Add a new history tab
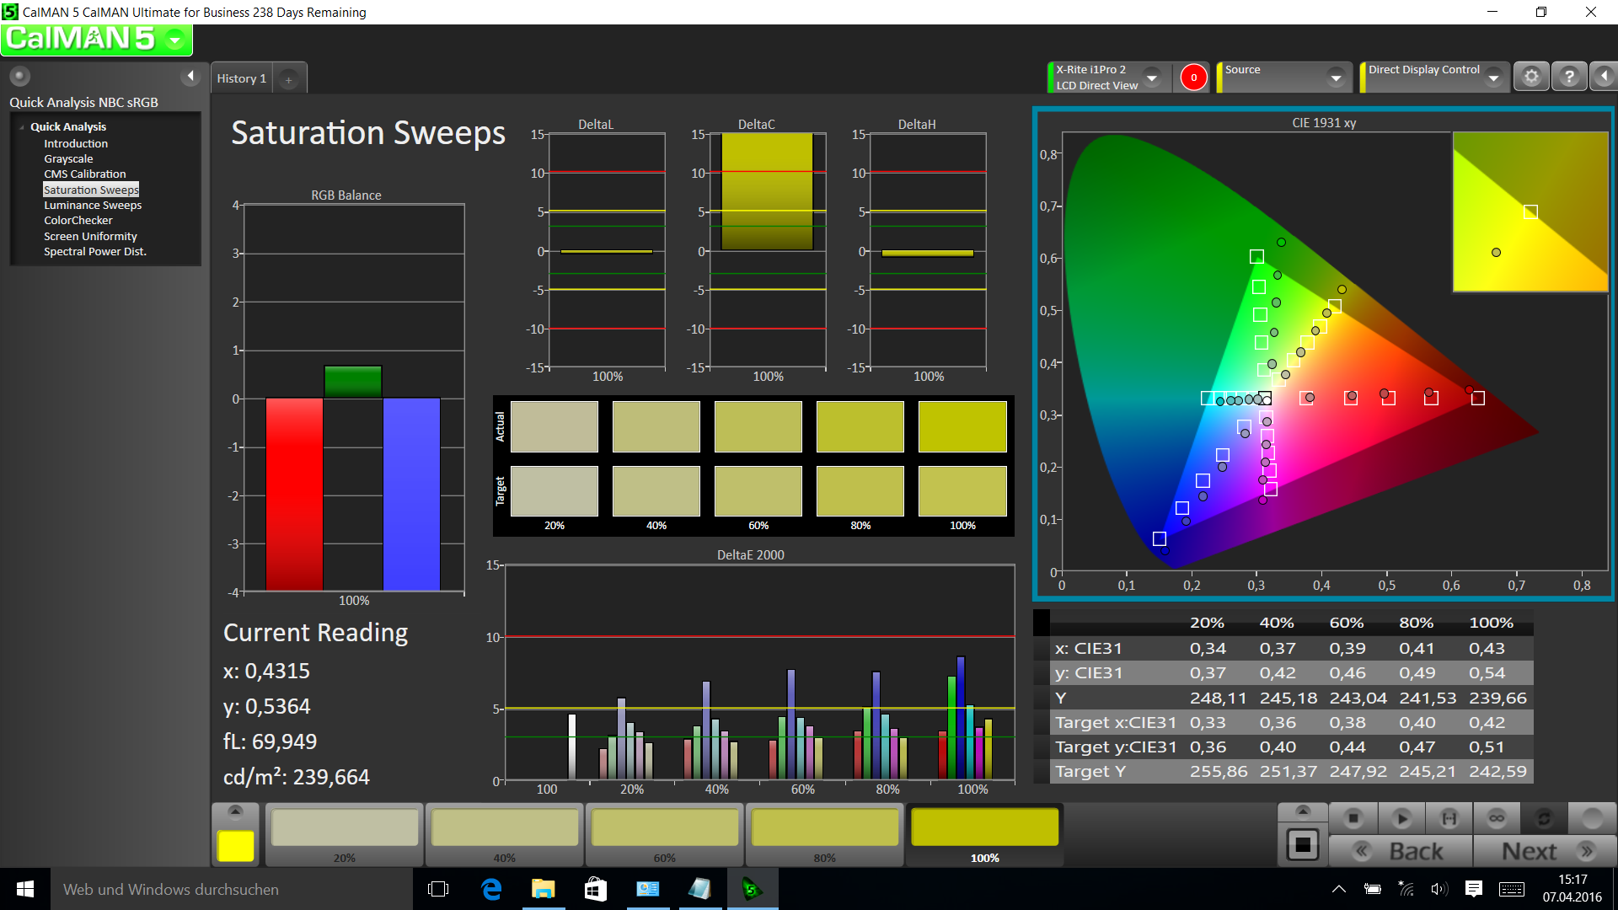 [288, 79]
